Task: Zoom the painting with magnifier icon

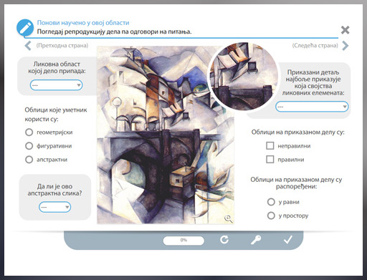Action: [228, 218]
